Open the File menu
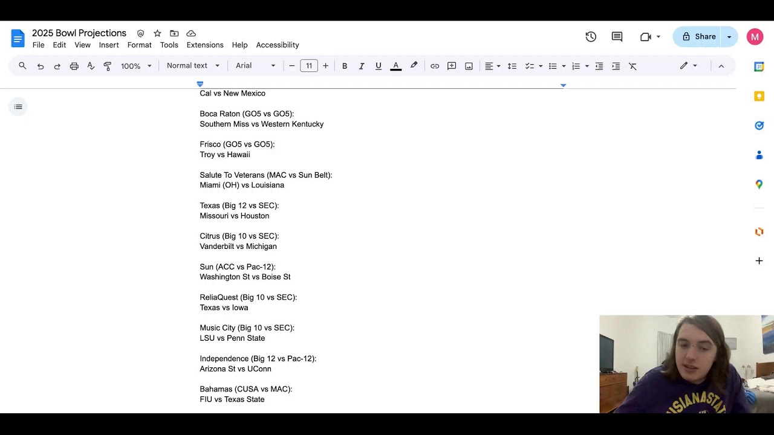This screenshot has height=435, width=774. coord(38,45)
